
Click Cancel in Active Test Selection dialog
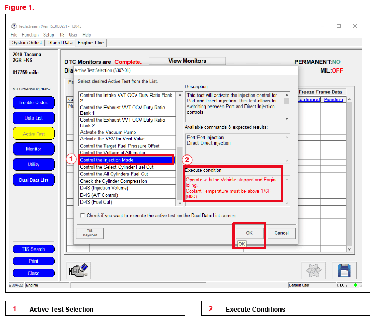pos(282,233)
